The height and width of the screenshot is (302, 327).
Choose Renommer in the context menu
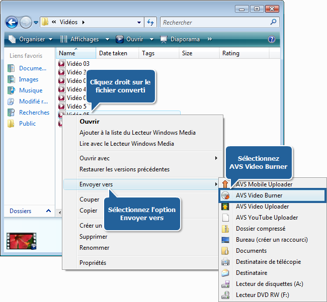[x=94, y=248]
